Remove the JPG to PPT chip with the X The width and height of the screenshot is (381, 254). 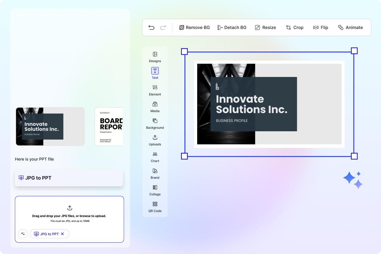[x=62, y=234]
